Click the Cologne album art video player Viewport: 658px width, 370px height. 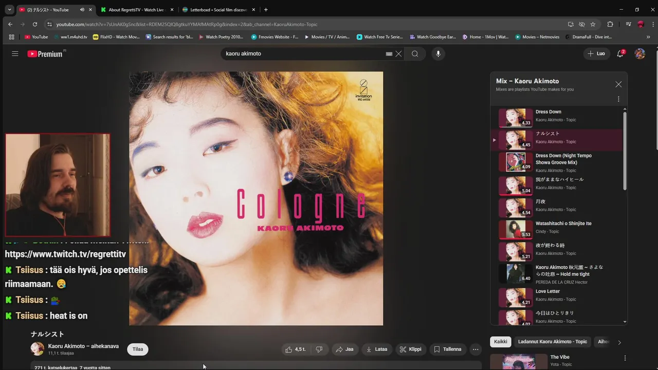click(x=256, y=198)
